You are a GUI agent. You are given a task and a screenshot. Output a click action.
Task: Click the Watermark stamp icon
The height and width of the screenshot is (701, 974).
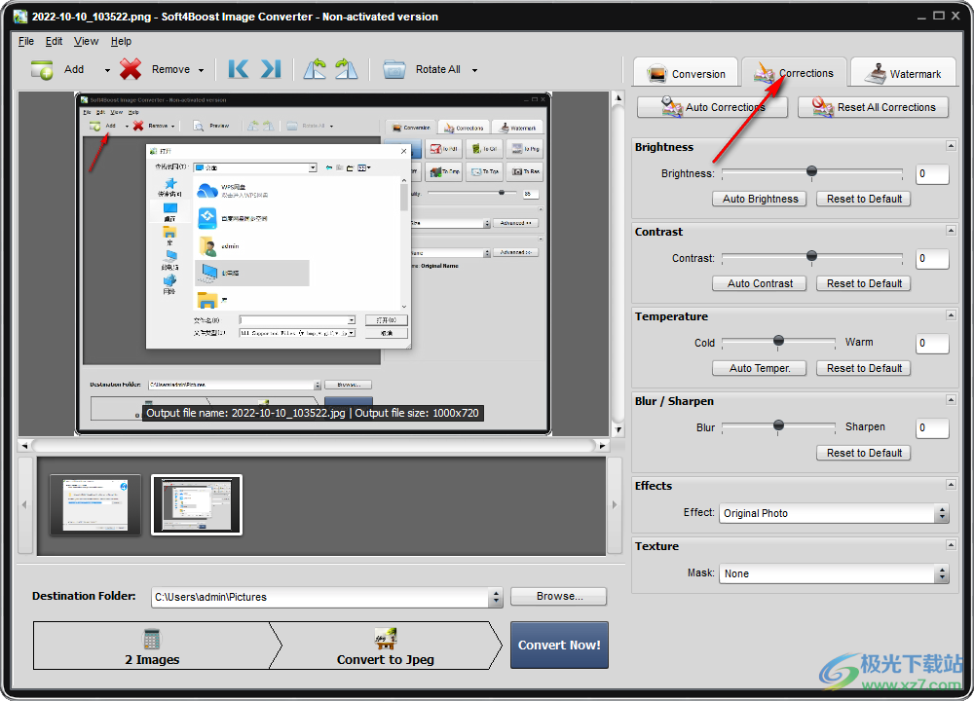pyautogui.click(x=876, y=73)
